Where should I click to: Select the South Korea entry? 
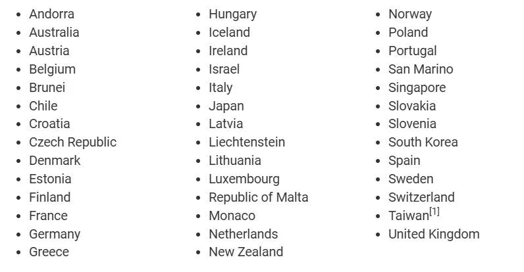(x=423, y=142)
